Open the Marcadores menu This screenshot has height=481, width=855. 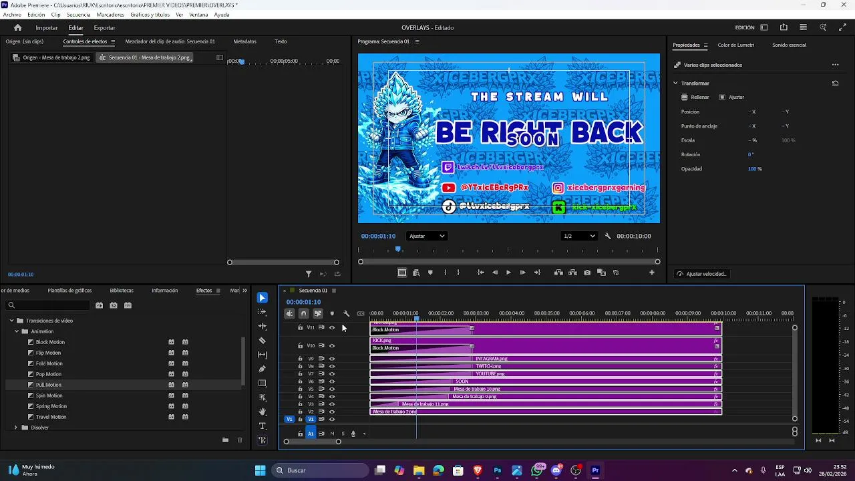(x=110, y=15)
